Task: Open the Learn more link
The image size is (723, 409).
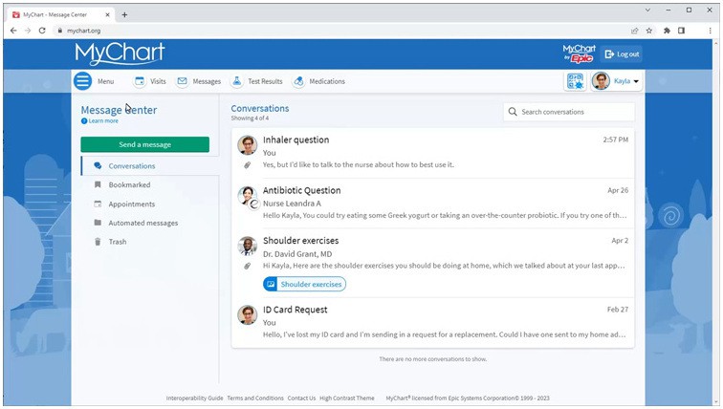Action: click(x=103, y=121)
